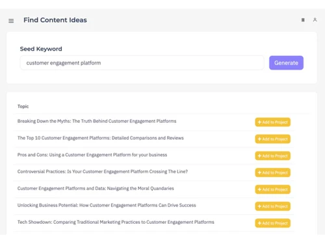Screen dimensions: 325x244
Task: Select 'Breaking Down the Myths' topic text
Action: pyautogui.click(x=97, y=121)
